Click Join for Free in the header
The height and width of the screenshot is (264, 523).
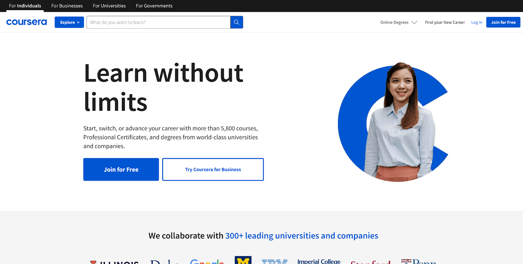503,22
